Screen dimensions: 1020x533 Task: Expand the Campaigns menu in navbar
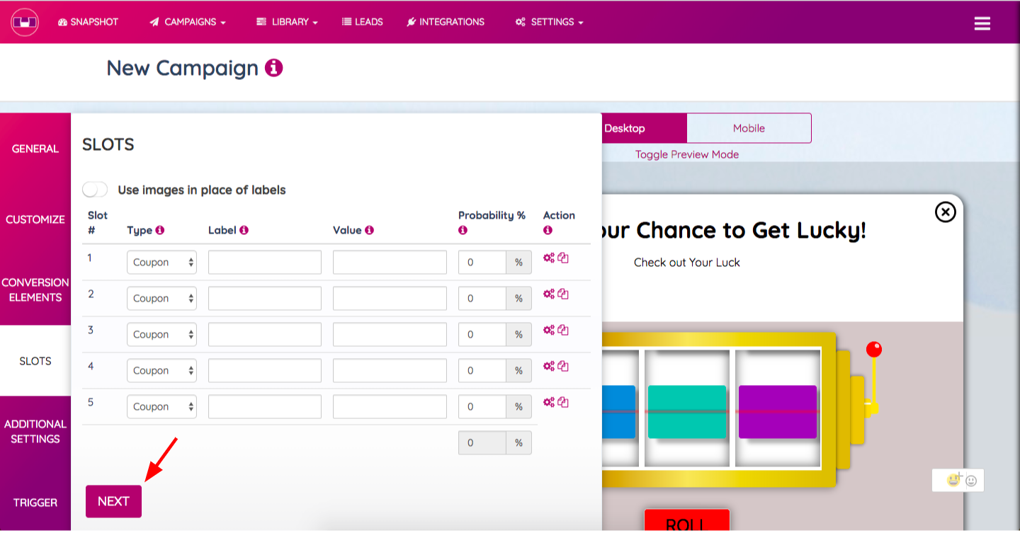point(188,22)
